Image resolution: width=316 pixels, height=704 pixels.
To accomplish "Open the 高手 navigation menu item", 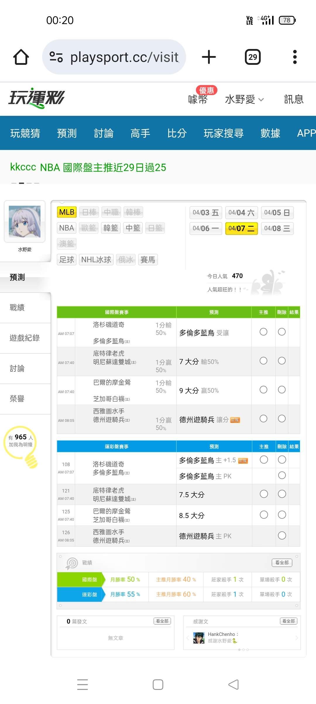I will pos(140,133).
